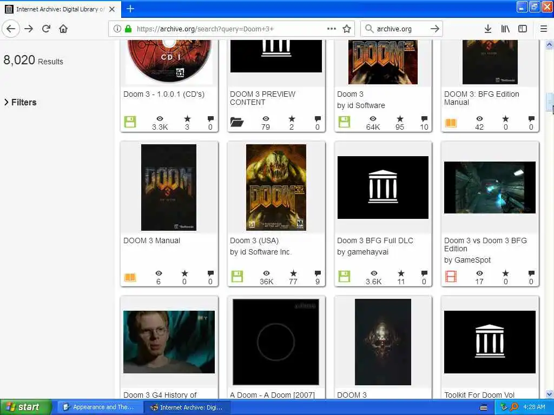This screenshot has width=554, height=415.
Task: Click movie film icon on Doom 3 vs BFG card
Action: [451, 276]
